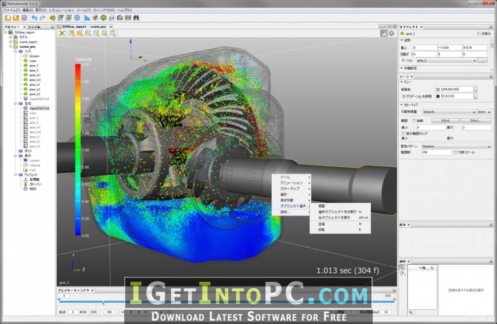Screen dimensions: 497x324
Task: Click the fit-to-view icon in viewport toolbar
Action: point(62,33)
